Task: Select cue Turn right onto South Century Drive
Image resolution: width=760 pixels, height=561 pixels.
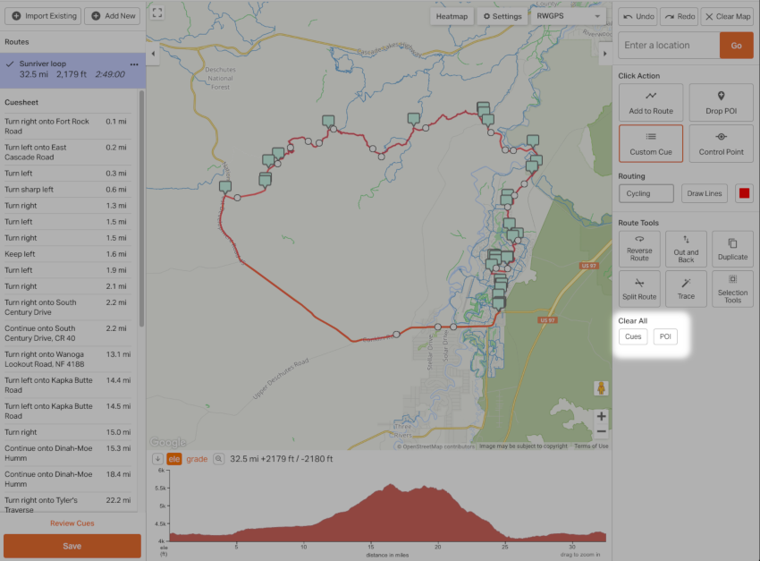Action: tap(68, 308)
